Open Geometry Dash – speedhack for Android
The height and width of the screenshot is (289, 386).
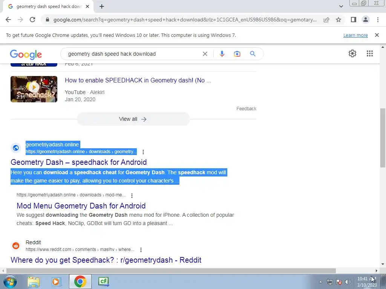[78, 162]
